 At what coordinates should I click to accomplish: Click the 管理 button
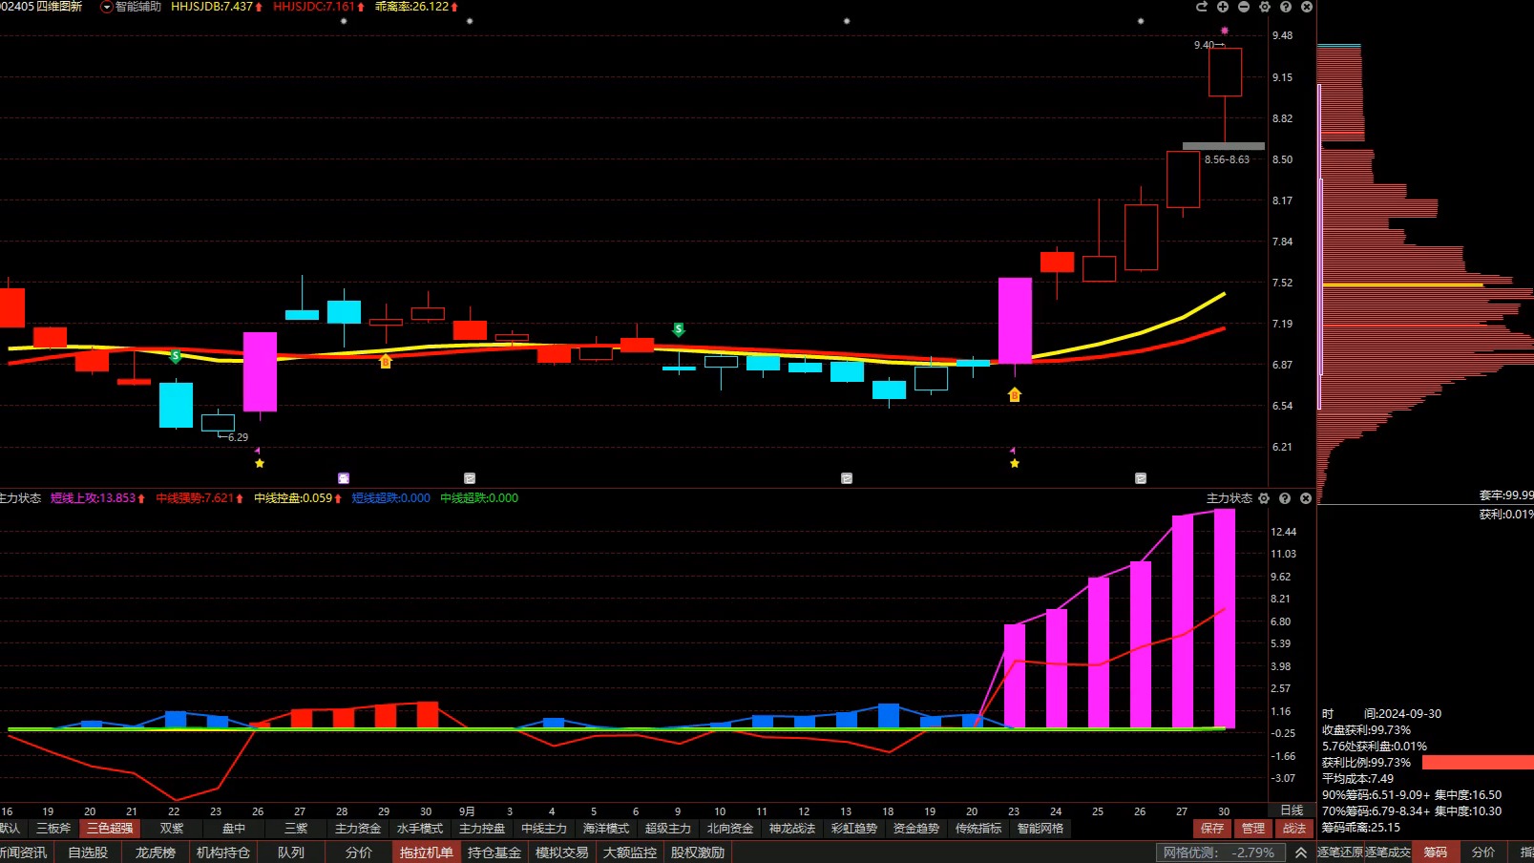[x=1253, y=829]
